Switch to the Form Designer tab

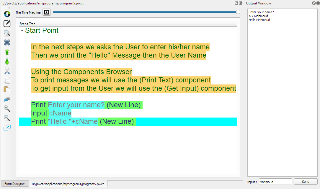(x=15, y=184)
